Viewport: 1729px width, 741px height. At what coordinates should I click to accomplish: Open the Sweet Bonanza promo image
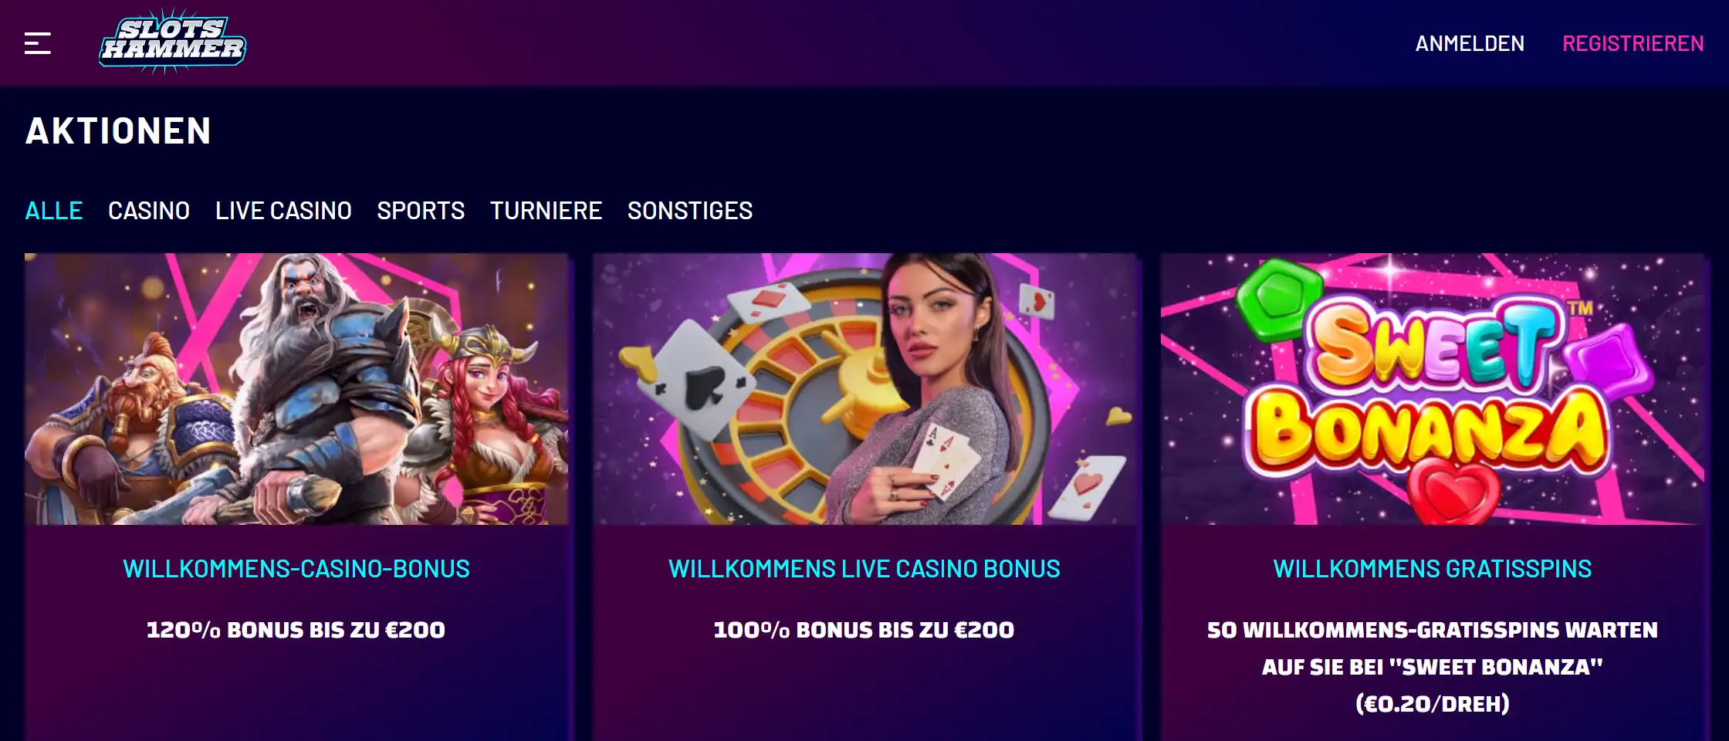pos(1433,389)
